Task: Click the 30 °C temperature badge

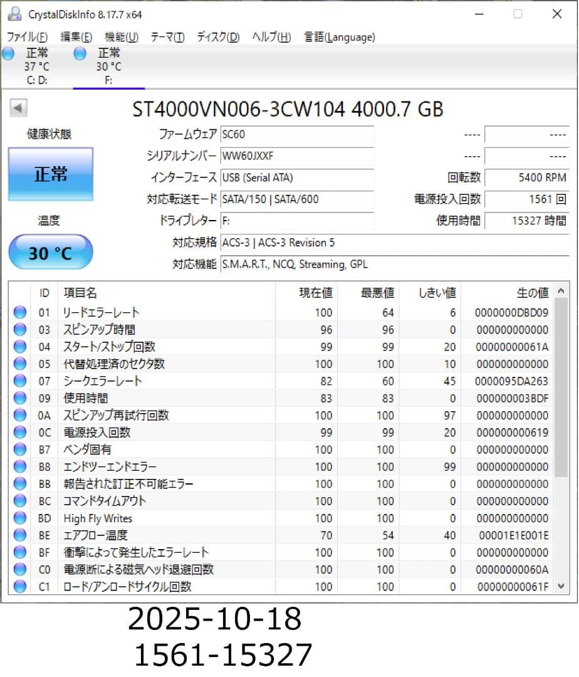Action: click(50, 253)
